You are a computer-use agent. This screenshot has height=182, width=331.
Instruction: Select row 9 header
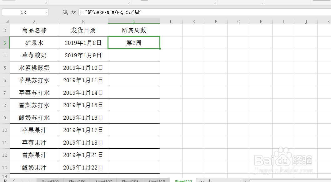(x=5, y=117)
